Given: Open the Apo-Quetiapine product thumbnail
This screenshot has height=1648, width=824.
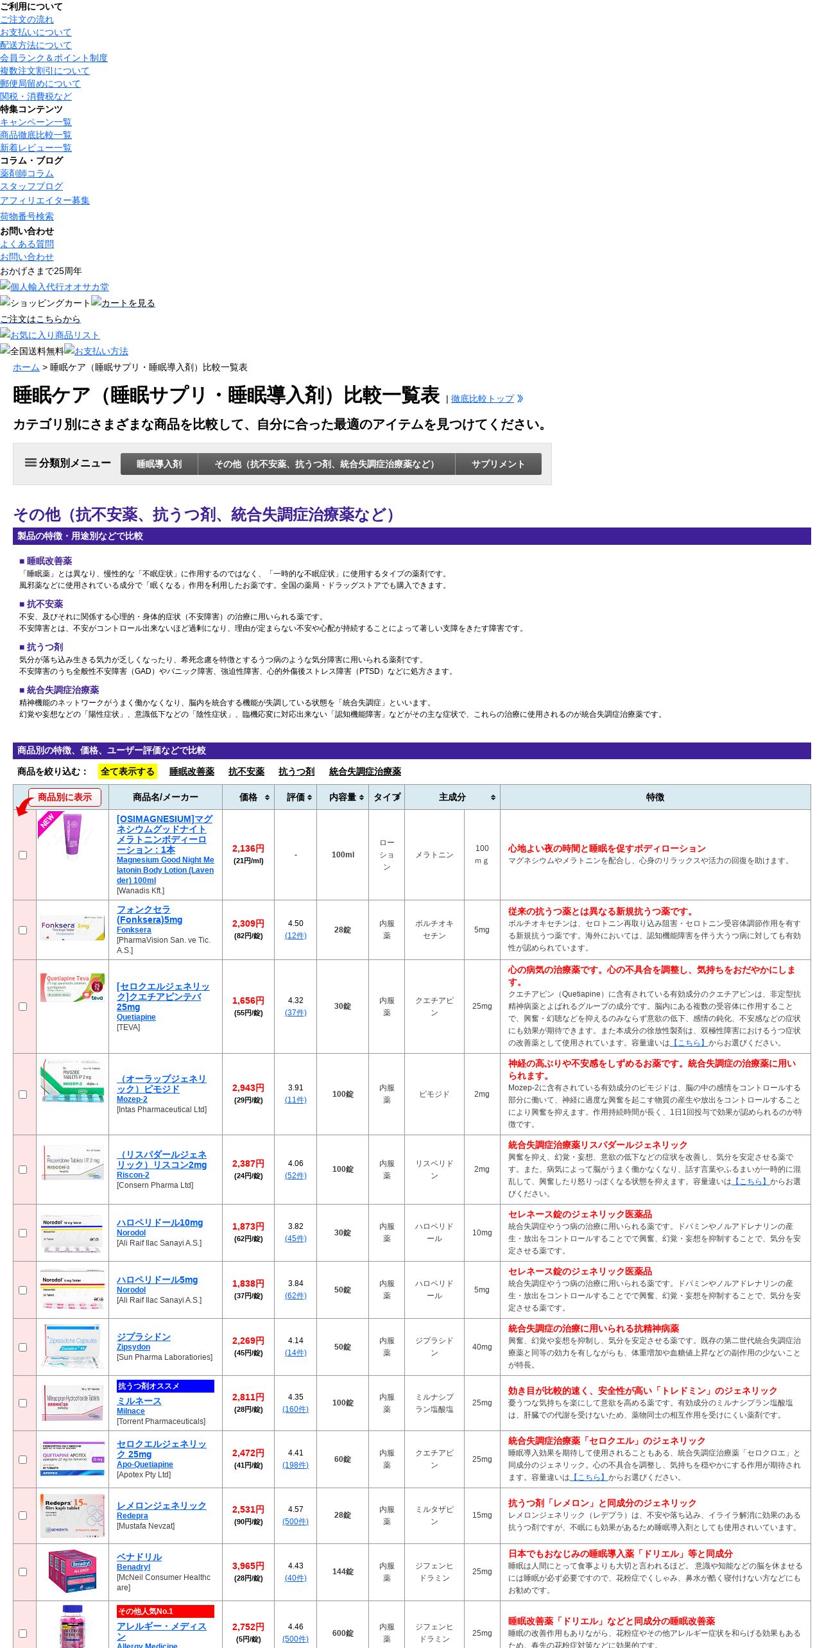Looking at the screenshot, I should point(73,1458).
